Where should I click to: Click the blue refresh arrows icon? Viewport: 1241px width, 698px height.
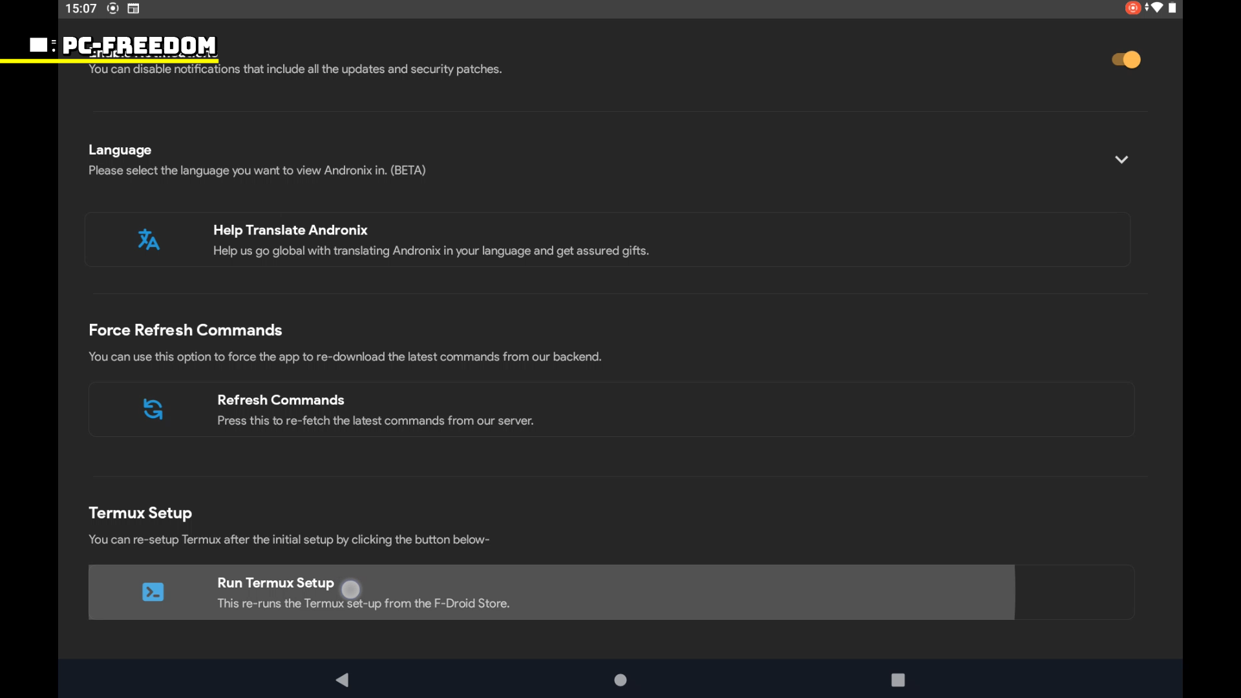click(x=153, y=409)
